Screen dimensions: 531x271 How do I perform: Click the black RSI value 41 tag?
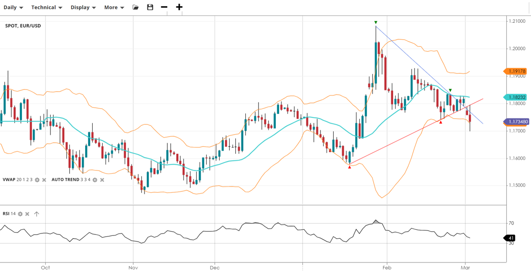click(x=512, y=238)
